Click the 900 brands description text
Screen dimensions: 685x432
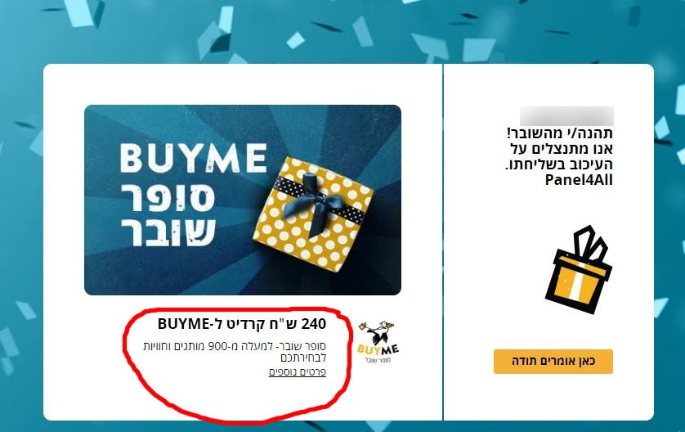[x=235, y=352]
